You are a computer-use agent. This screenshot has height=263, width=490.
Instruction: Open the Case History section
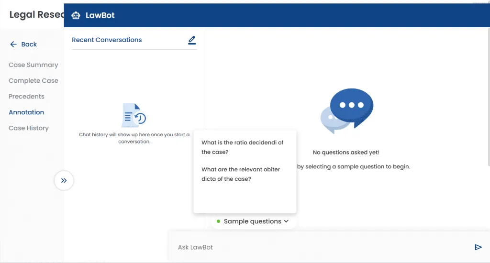(x=29, y=128)
